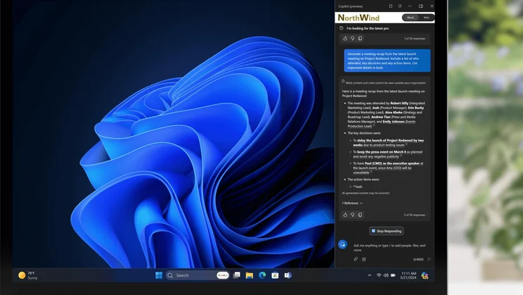Click '1 of 30 responses' counter

(415, 39)
